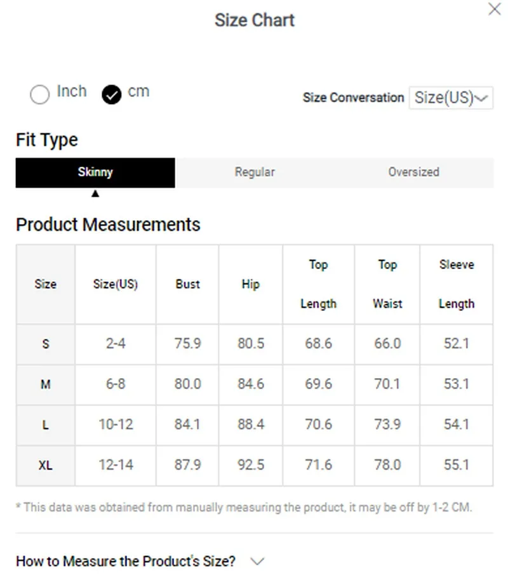The width and height of the screenshot is (508, 578).
Task: Select the S size row header
Action: (x=45, y=345)
